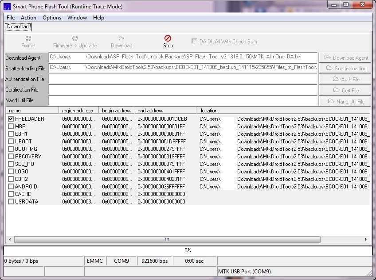Click end address 0x0000000036FFFFFF
Viewport: 376px width, 280px height.
coord(161,186)
